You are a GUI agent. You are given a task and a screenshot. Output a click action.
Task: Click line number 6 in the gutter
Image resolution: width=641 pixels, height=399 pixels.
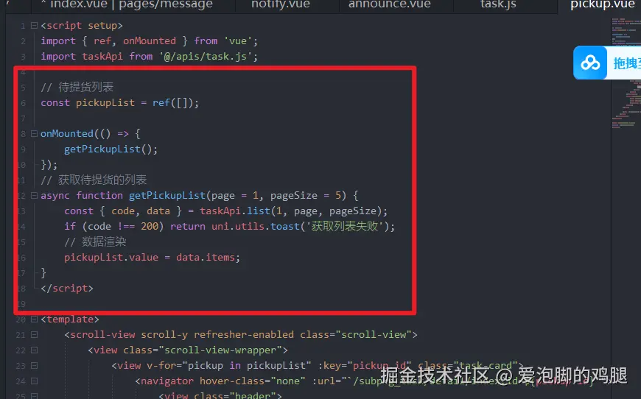(23, 103)
